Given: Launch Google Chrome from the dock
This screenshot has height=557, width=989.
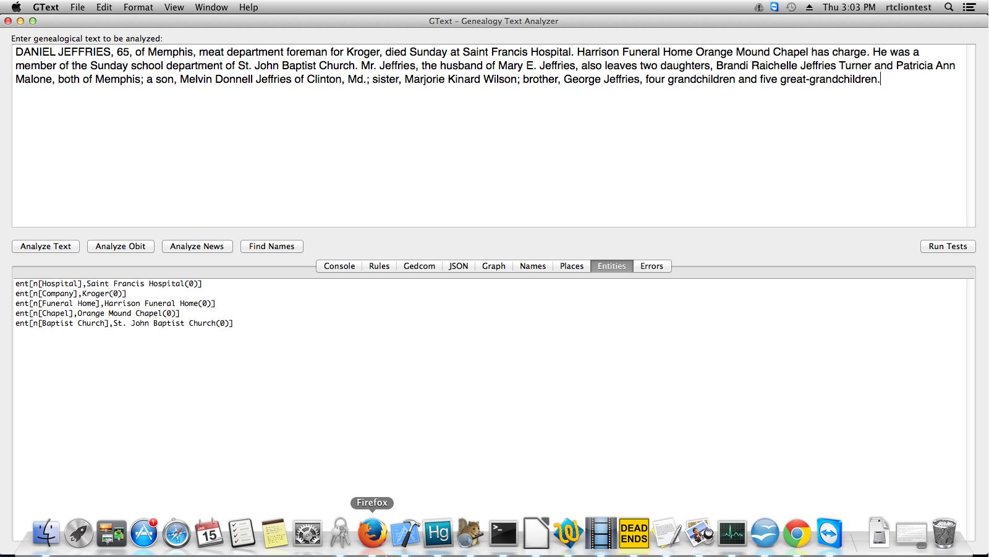Looking at the screenshot, I should pyautogui.click(x=797, y=533).
